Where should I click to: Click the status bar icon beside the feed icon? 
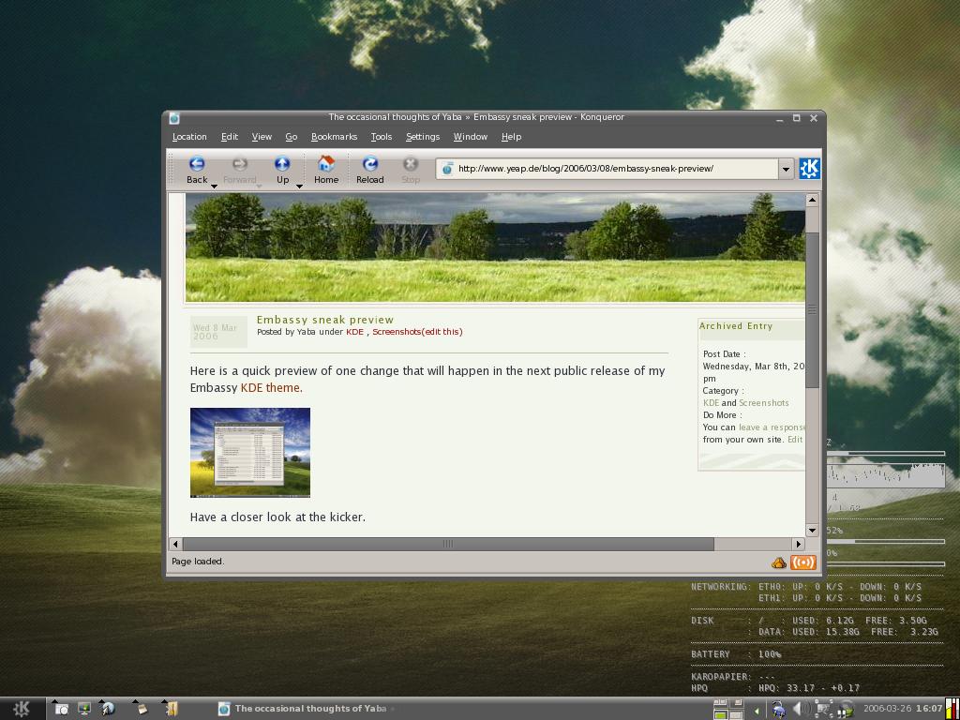coord(779,562)
